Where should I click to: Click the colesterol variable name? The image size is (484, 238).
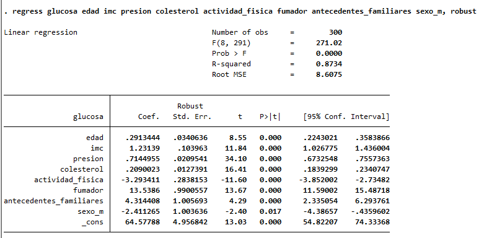click(82, 169)
